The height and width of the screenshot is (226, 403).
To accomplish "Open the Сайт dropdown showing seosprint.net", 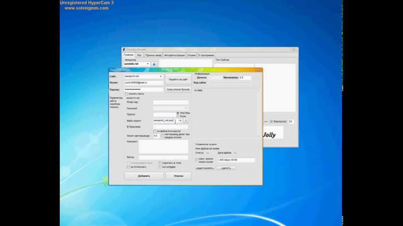I will pyautogui.click(x=144, y=76).
